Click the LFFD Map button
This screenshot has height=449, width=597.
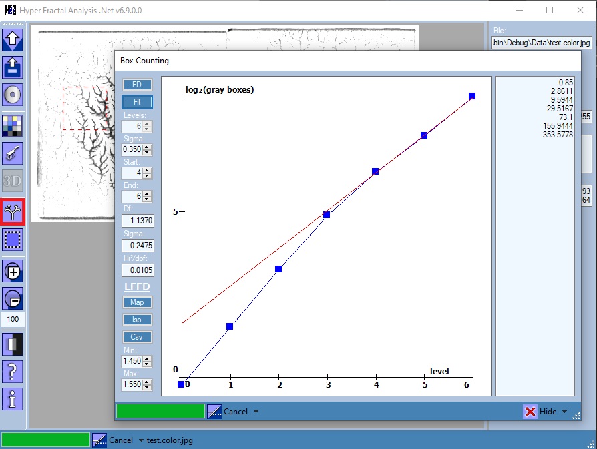point(137,302)
